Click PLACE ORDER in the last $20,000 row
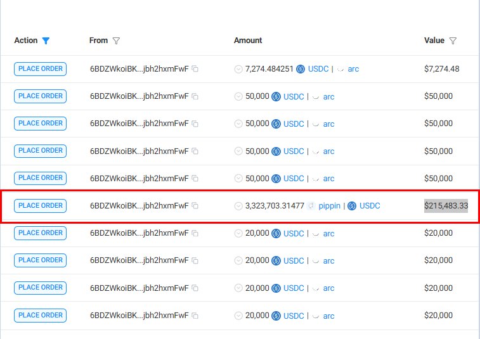480x339 pixels. pyautogui.click(x=40, y=315)
